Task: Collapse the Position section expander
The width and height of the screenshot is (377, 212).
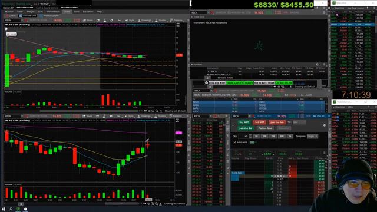Action: (192, 64)
